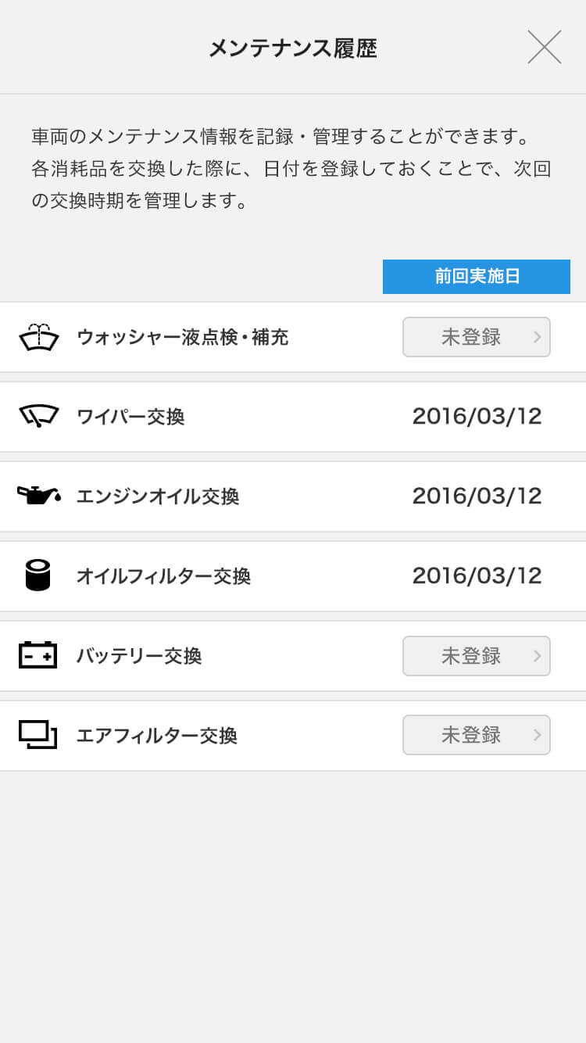The height and width of the screenshot is (1043, 586).
Task: Open 未登録 for ウォッシャー液点検・補充
Action: (x=470, y=337)
